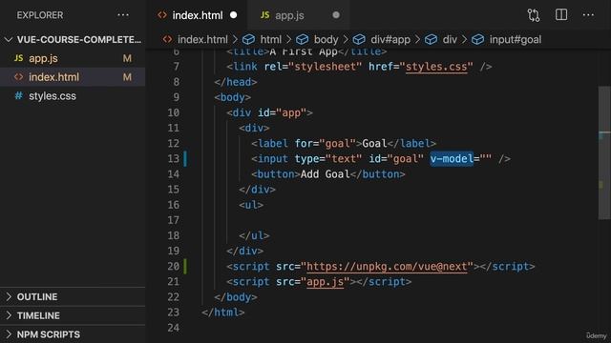Click the label for="goal" code line
This screenshot has width=611, height=343.
(x=344, y=144)
